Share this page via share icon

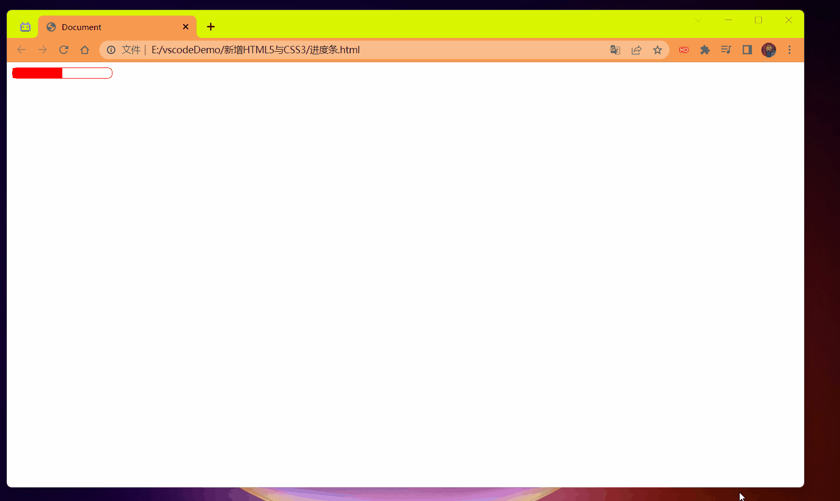(636, 50)
